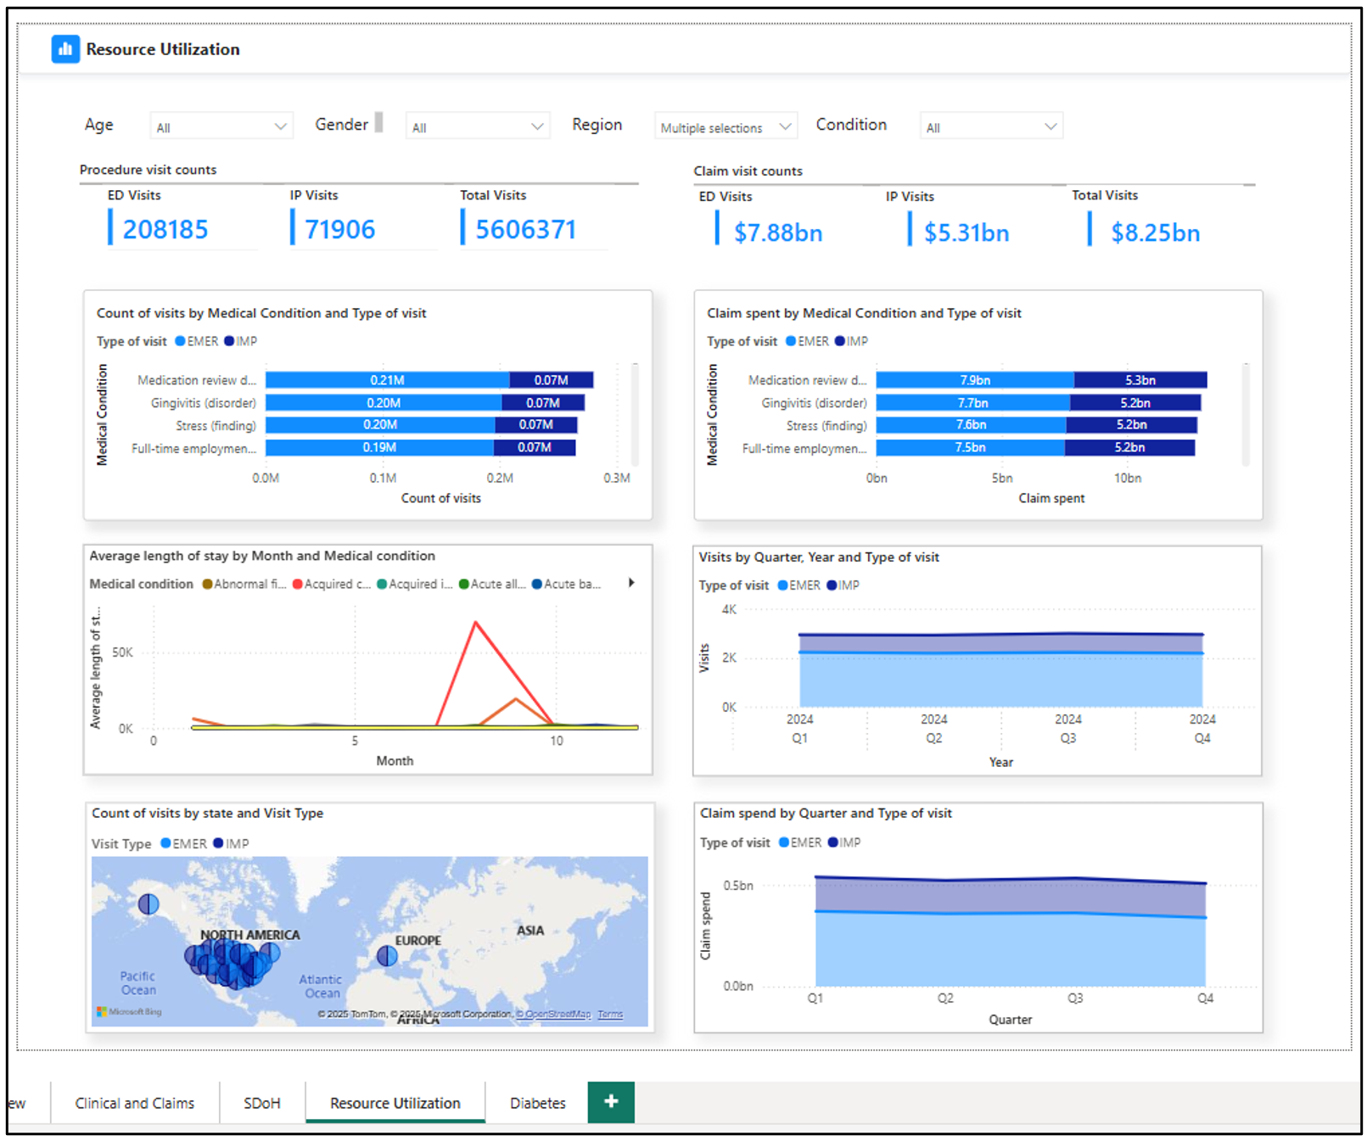The height and width of the screenshot is (1136, 1367).
Task: Open the Condition filter dropdown
Action: pos(991,127)
